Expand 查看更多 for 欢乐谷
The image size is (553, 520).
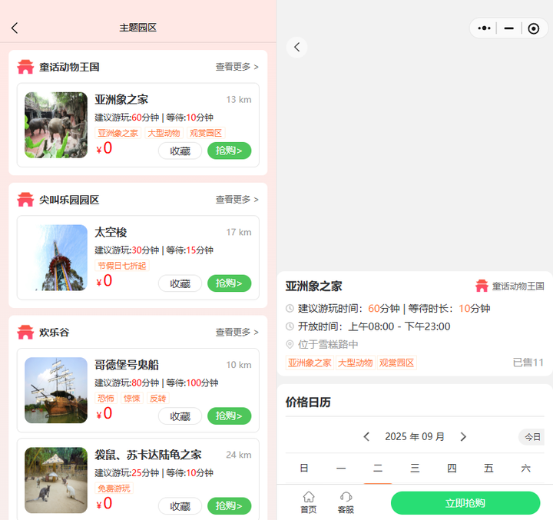[x=237, y=332]
